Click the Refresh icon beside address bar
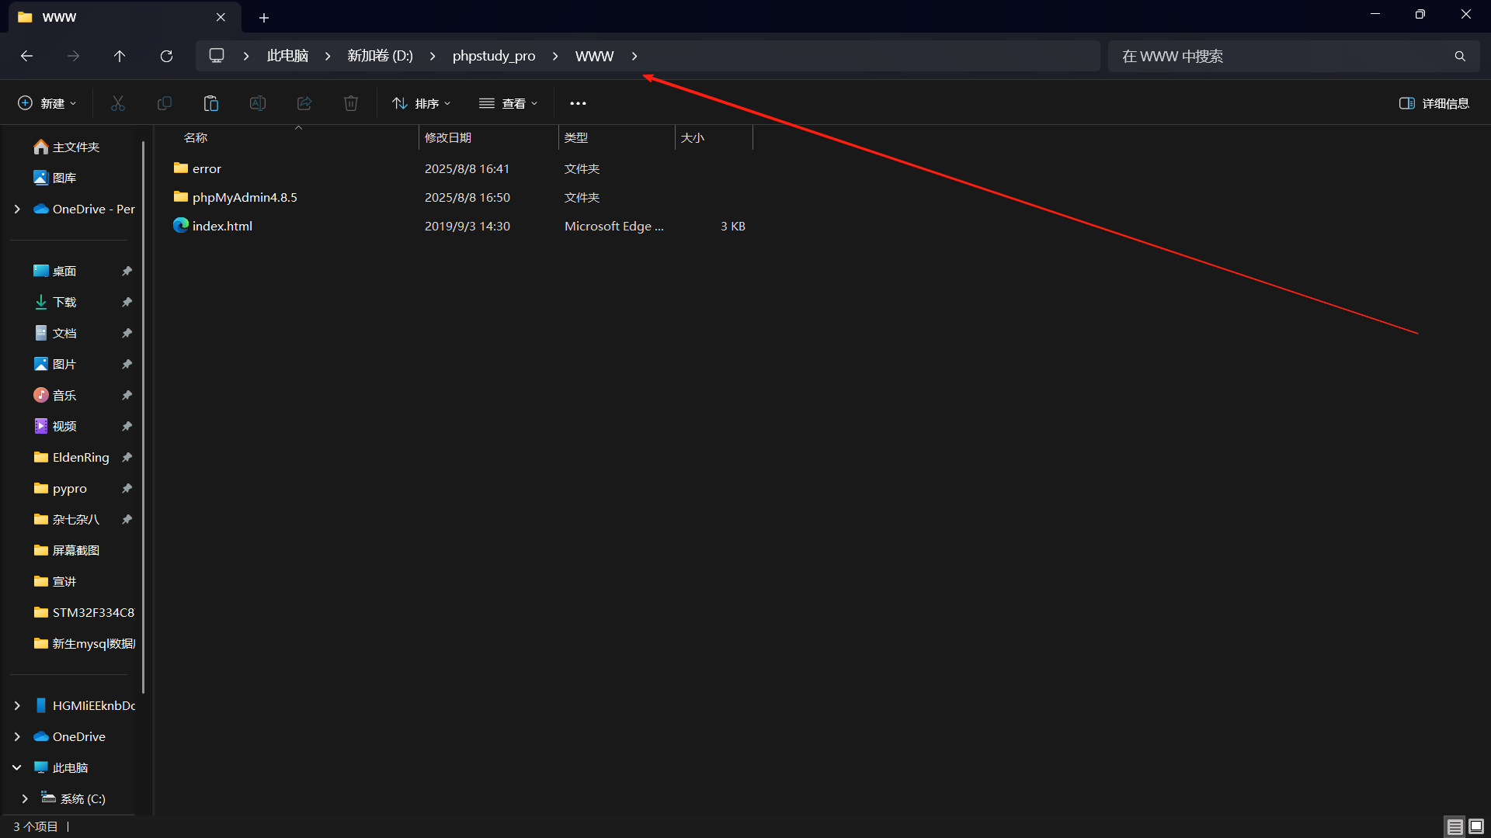Viewport: 1491px width, 838px height. coord(166,56)
